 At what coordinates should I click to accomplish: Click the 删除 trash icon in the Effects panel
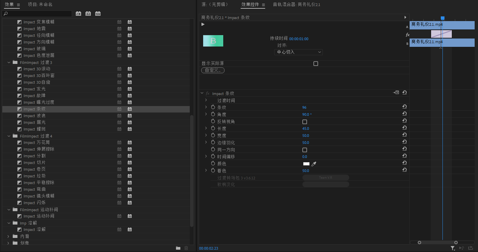186,248
